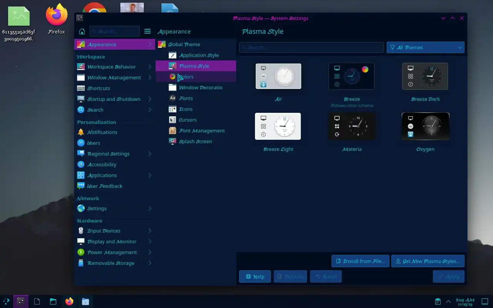Click the plasma styles search field
The width and height of the screenshot is (493, 308).
311,47
